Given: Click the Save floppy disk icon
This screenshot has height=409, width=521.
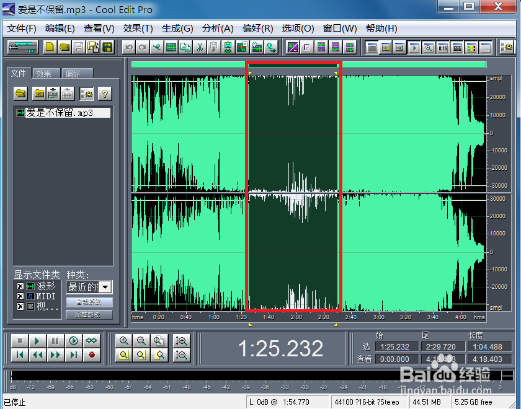Looking at the screenshot, I should tap(79, 48).
